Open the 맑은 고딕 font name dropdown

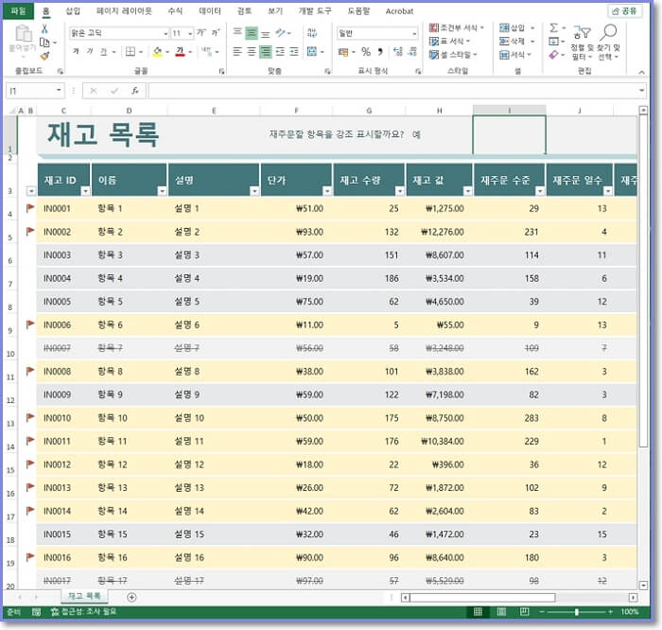(x=165, y=33)
